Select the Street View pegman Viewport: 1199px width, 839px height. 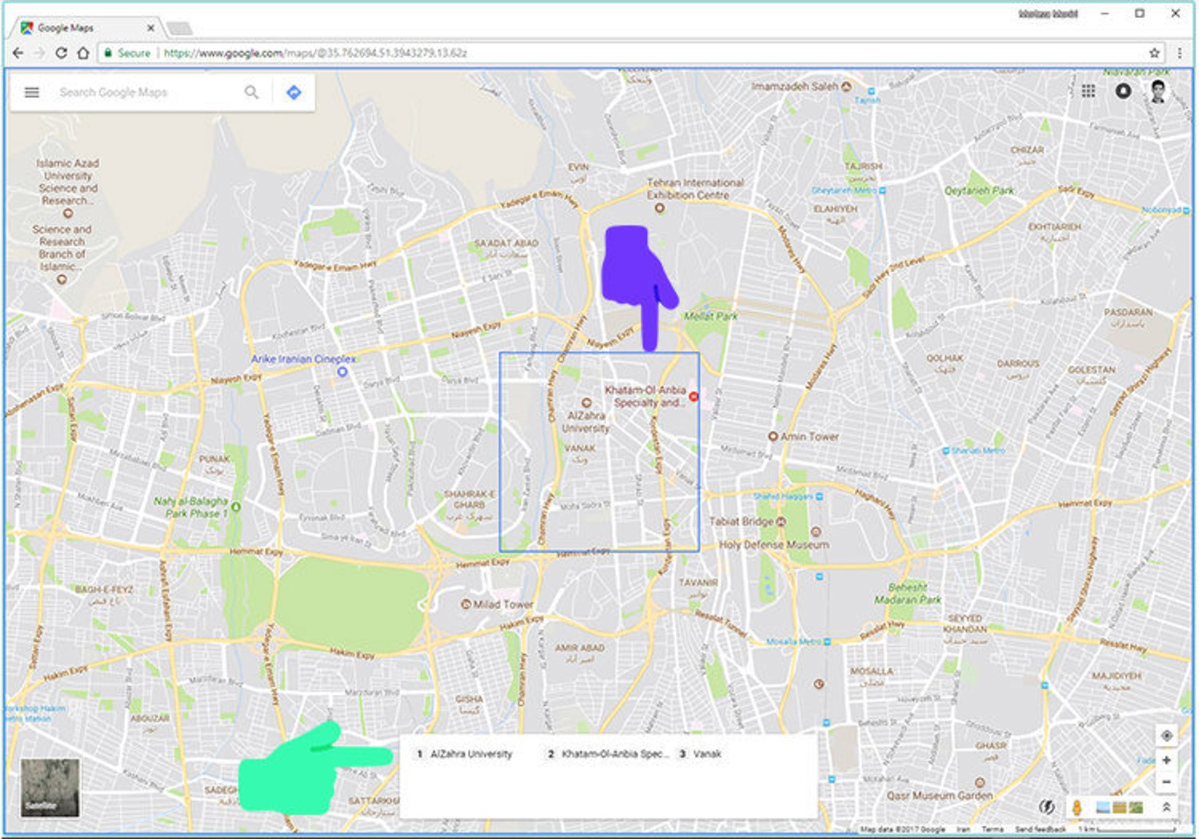click(1077, 807)
